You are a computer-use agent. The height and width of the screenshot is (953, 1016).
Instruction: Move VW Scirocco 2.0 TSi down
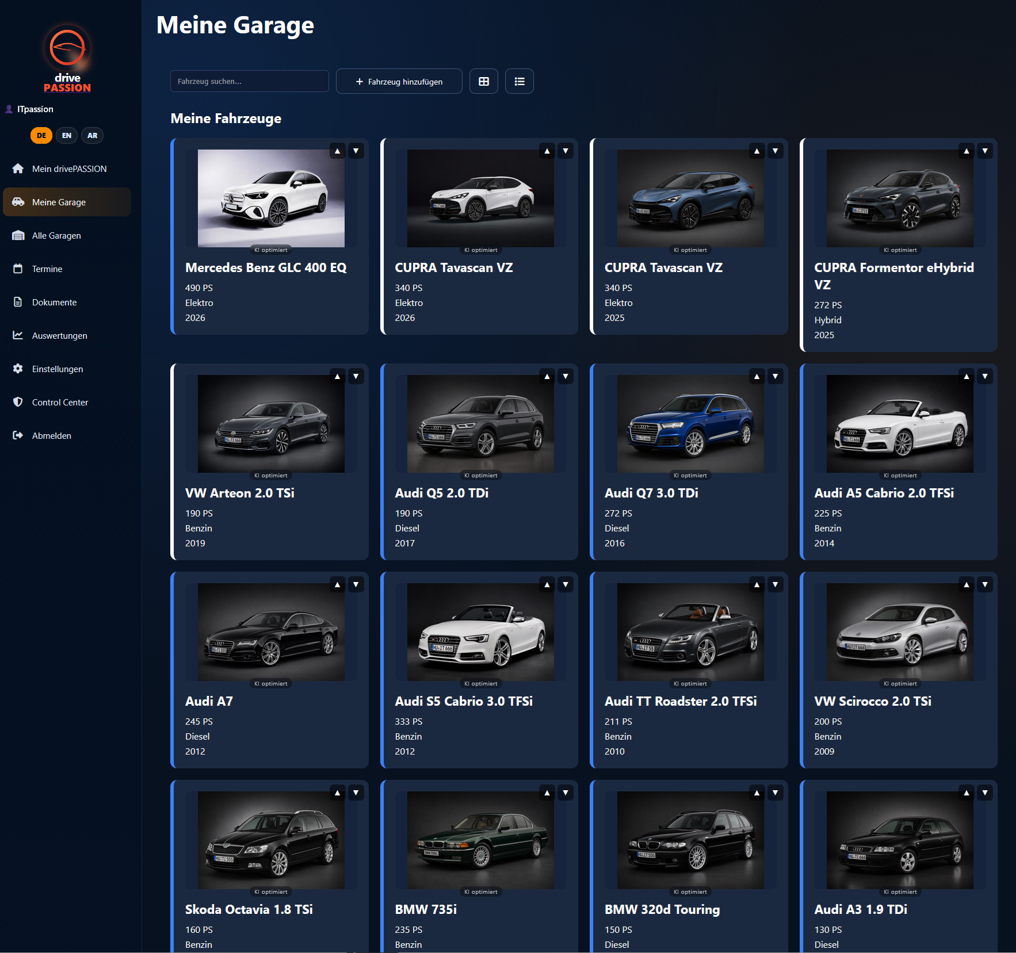click(x=985, y=584)
